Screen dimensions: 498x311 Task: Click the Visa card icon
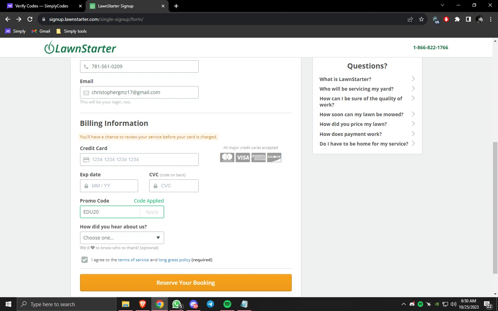(243, 157)
